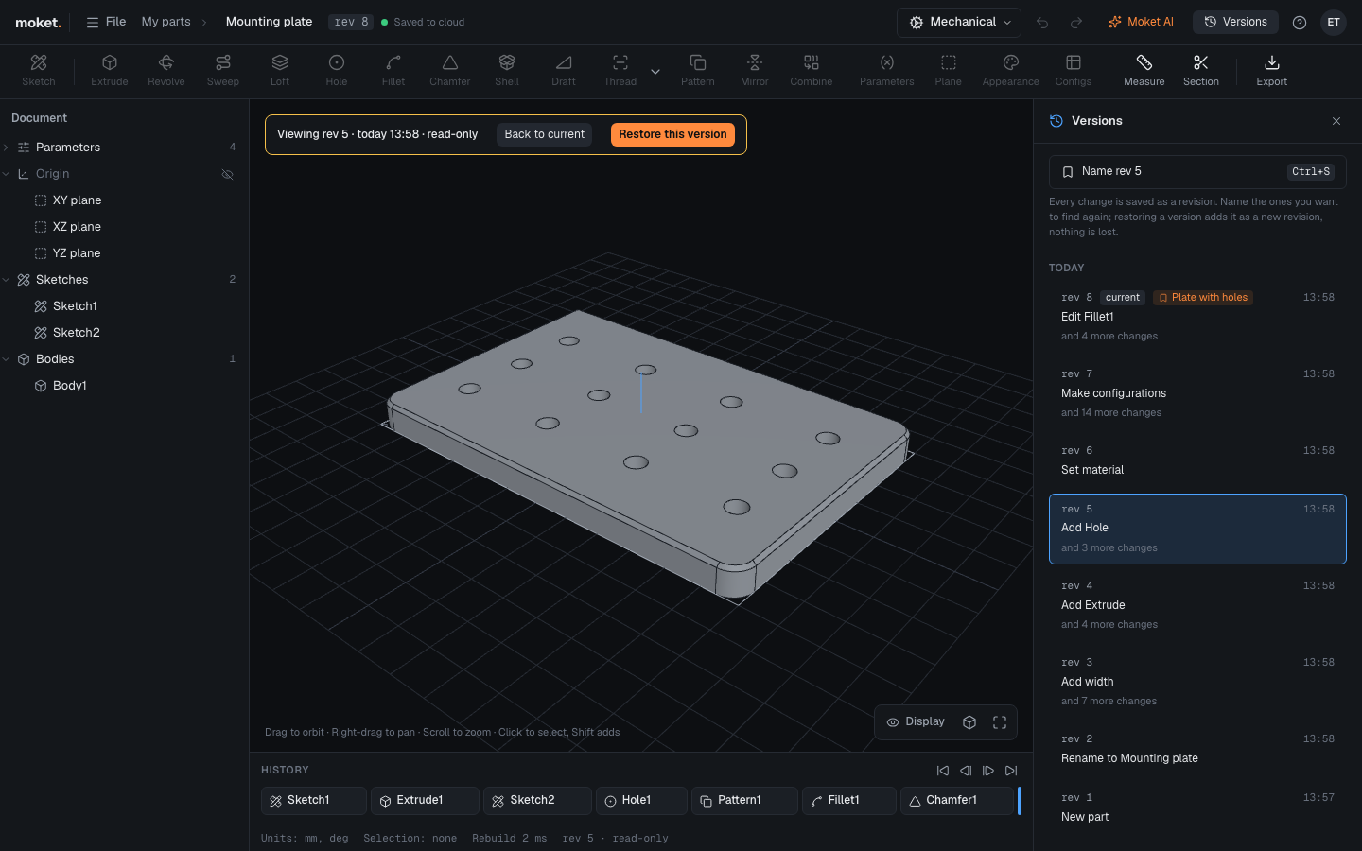The width and height of the screenshot is (1362, 851).
Task: Open the Export tool
Action: pos(1272,71)
